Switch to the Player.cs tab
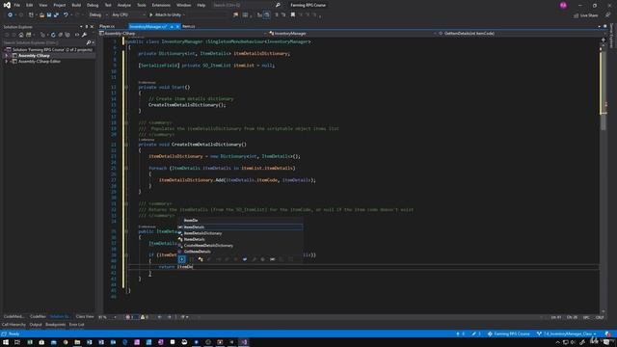This screenshot has height=347, width=617. 107,26
